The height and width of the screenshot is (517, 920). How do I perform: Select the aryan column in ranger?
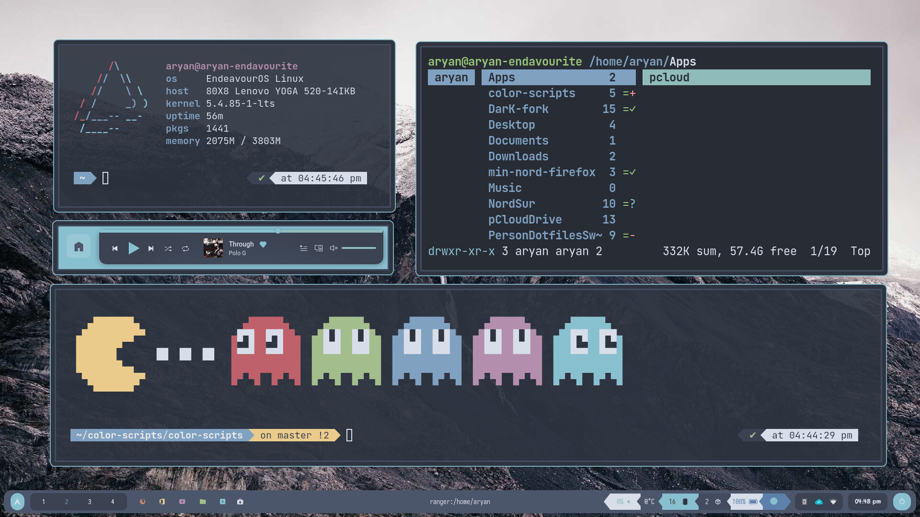point(451,78)
